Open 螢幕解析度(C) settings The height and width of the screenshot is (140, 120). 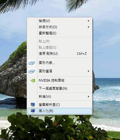click(x=59, y=105)
